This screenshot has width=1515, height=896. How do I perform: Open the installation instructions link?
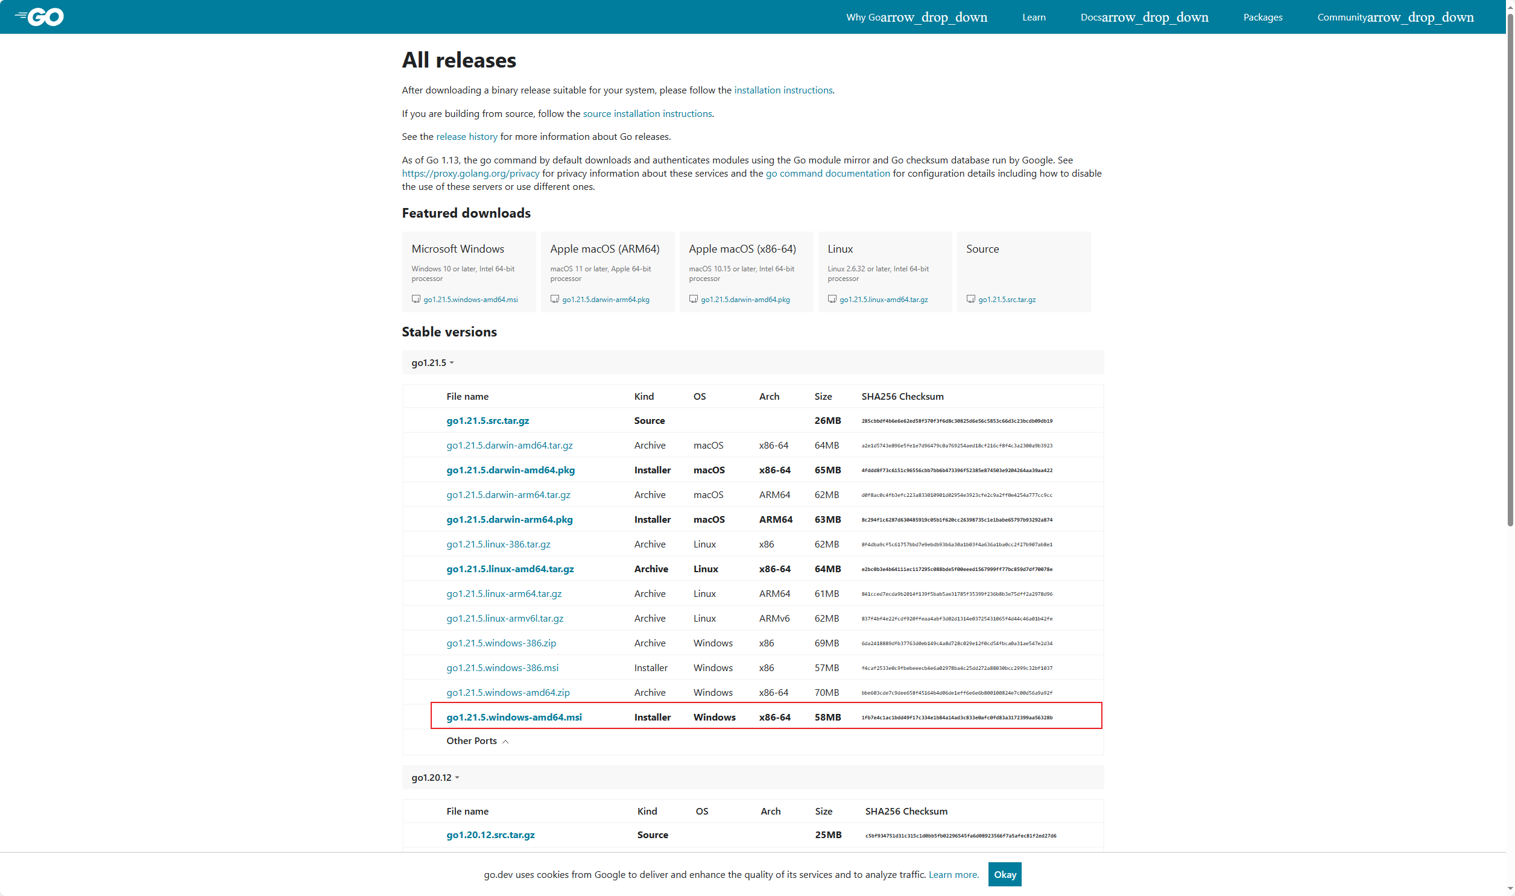pyautogui.click(x=783, y=90)
